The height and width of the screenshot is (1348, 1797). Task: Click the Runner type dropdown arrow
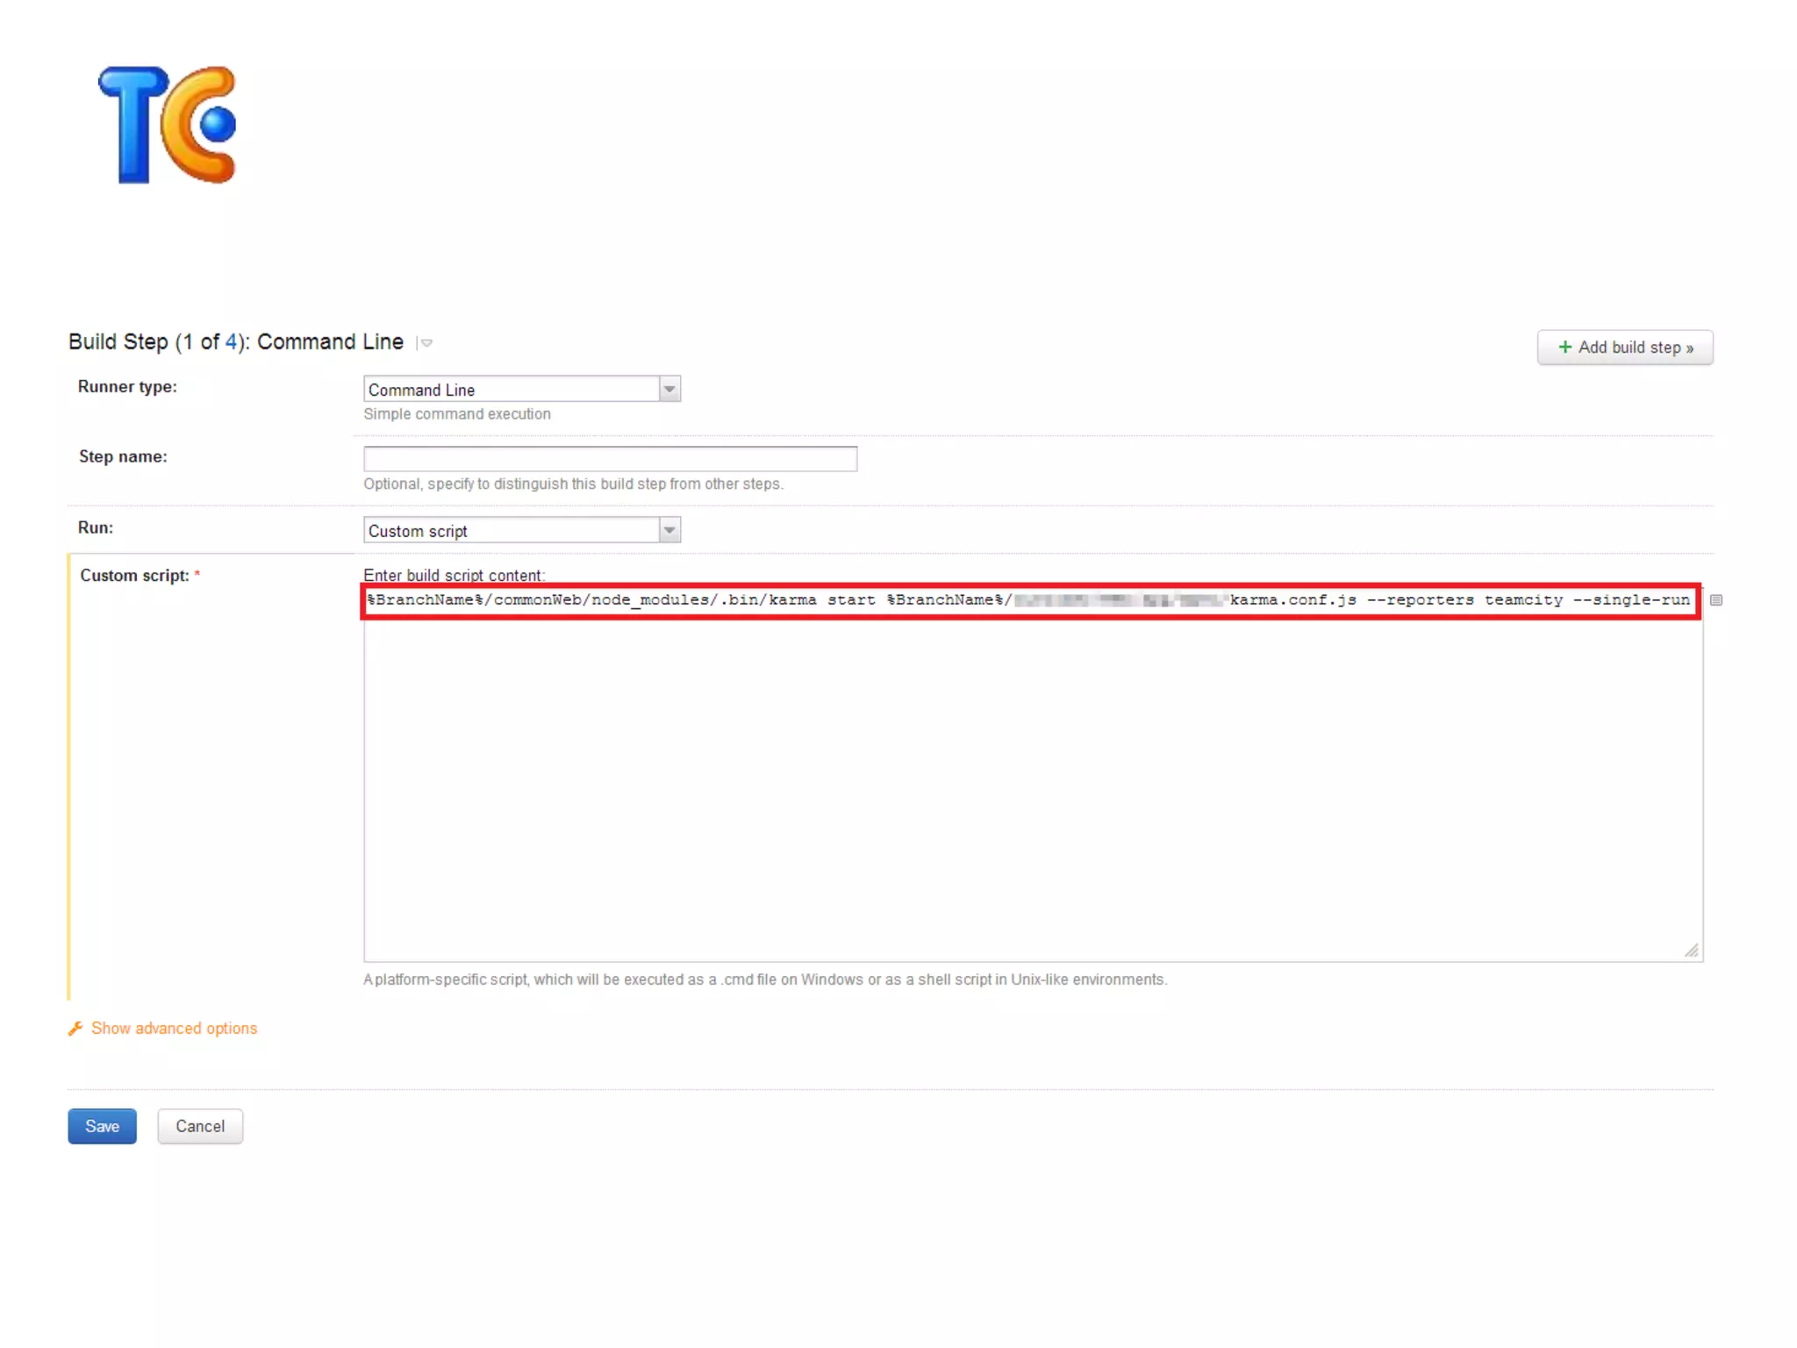click(669, 389)
